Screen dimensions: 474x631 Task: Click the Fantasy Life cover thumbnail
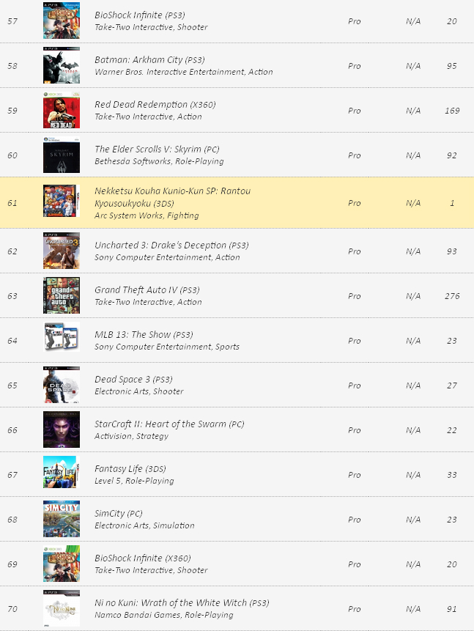(x=62, y=475)
